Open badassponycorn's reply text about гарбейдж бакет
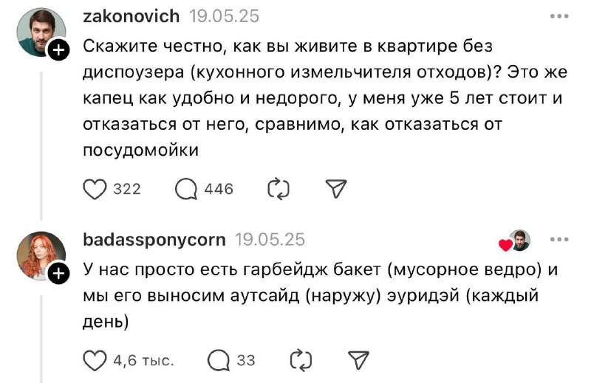 click(320, 296)
